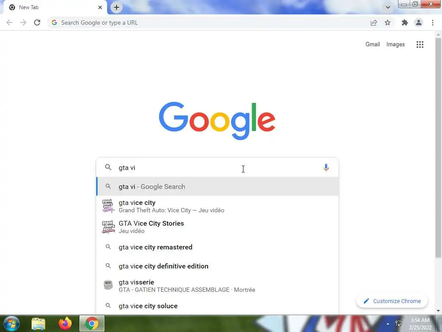Open Chrome's three-dot menu
This screenshot has width=442, height=332.
coord(433,22)
